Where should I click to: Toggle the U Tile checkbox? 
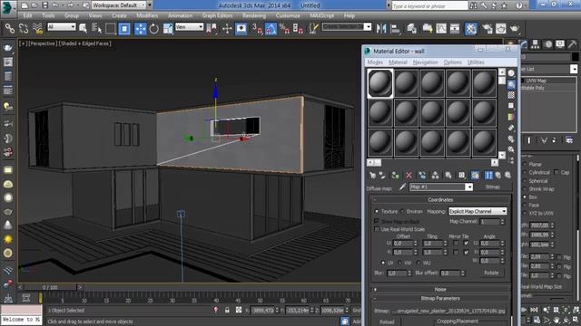click(466, 244)
